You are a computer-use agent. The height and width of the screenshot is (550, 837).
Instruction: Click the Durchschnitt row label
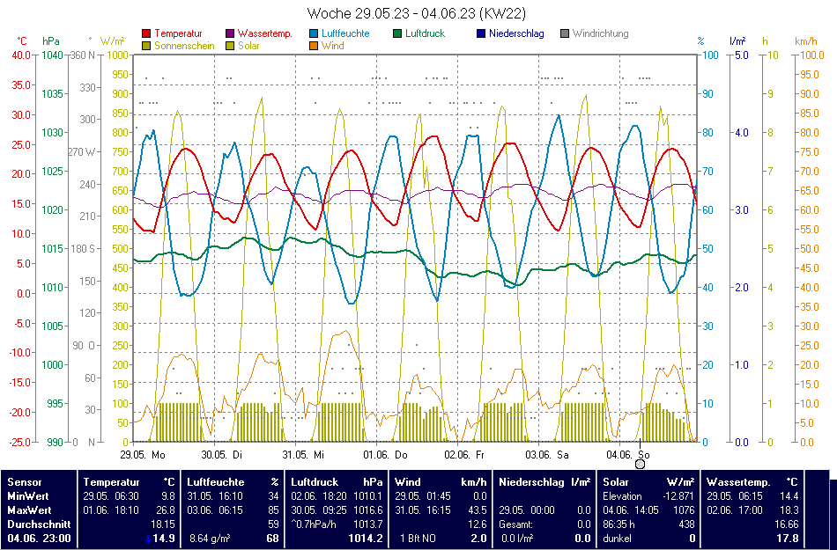(x=39, y=524)
